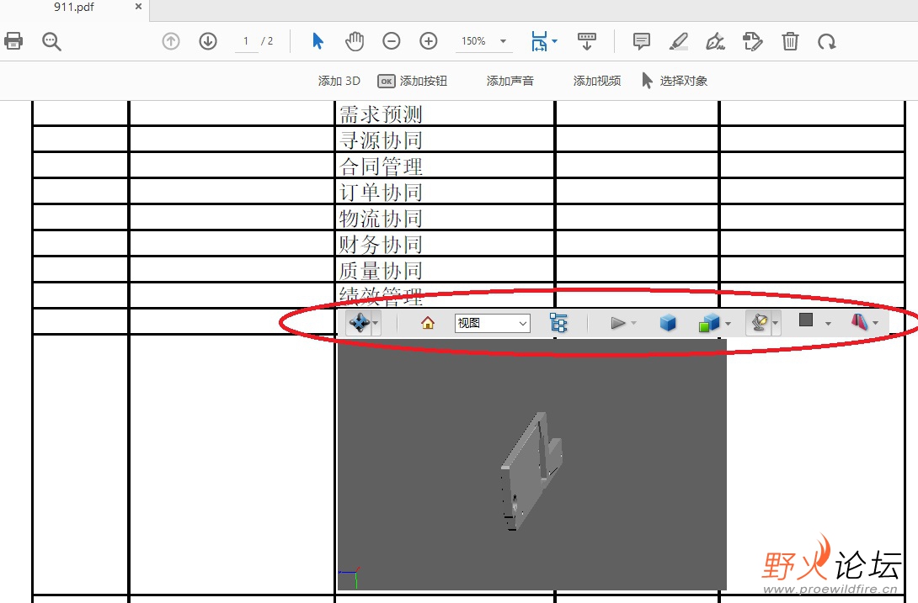Click 选择对象 tool
The width and height of the screenshot is (918, 603).
[675, 81]
